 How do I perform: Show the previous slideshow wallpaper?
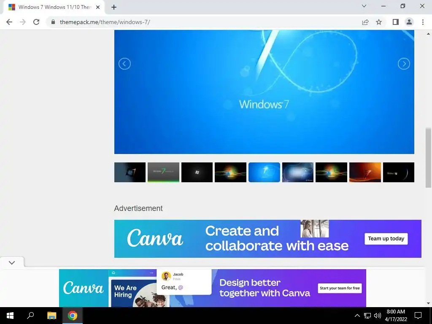point(124,64)
